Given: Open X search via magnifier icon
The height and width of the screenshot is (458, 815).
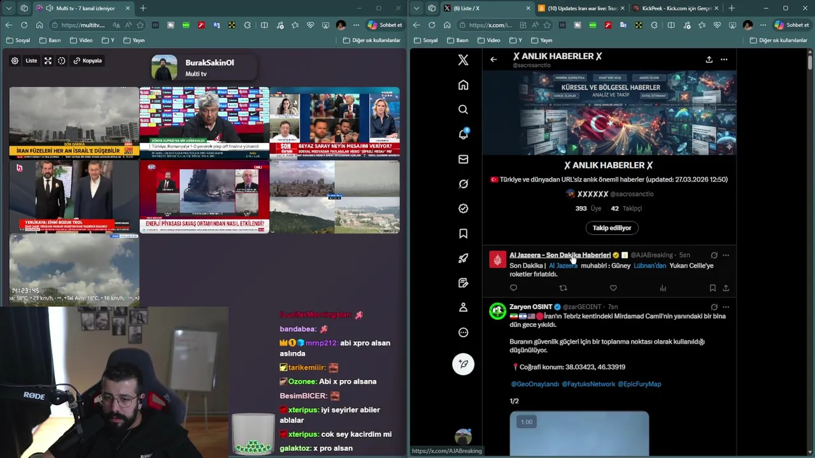Looking at the screenshot, I should 463,109.
